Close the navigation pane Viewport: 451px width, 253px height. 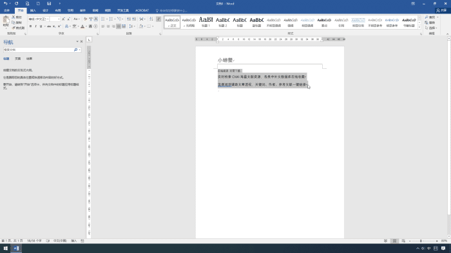coord(81,42)
